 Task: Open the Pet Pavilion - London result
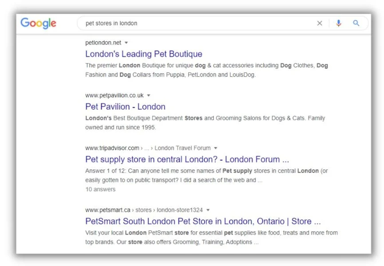pyautogui.click(x=125, y=106)
